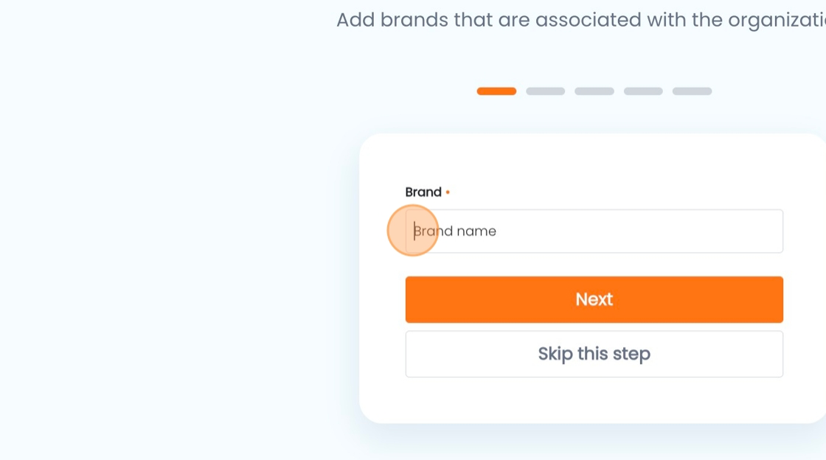826x460 pixels.
Task: Select the second progress step indicator
Action: [x=545, y=91]
